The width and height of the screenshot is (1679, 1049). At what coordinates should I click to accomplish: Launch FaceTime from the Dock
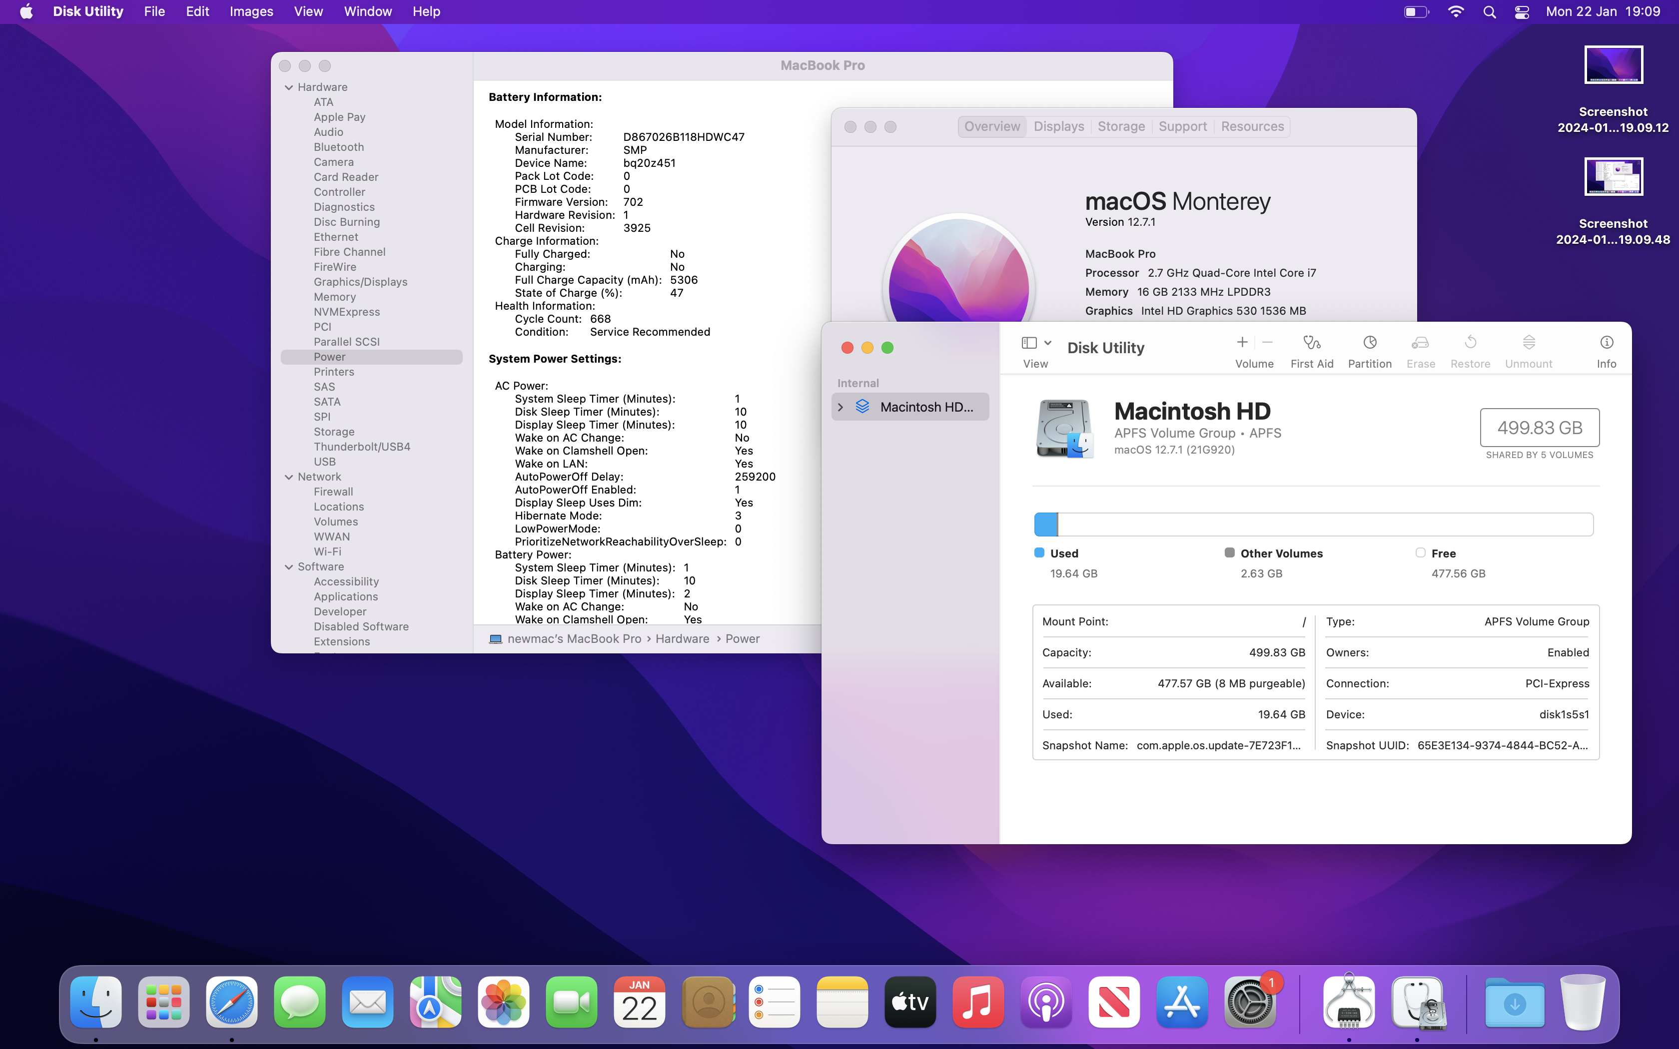tap(572, 1002)
